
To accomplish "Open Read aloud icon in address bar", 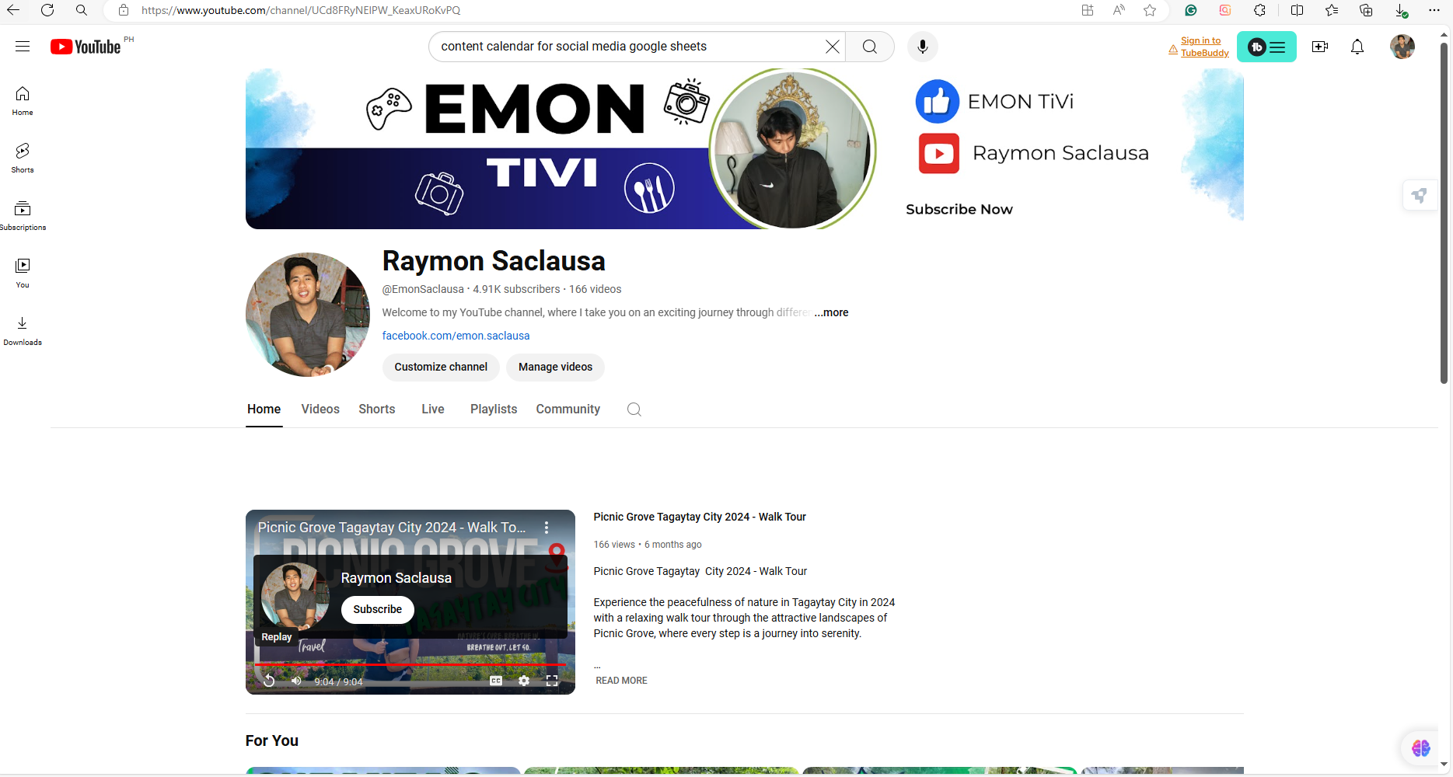I will [x=1119, y=10].
